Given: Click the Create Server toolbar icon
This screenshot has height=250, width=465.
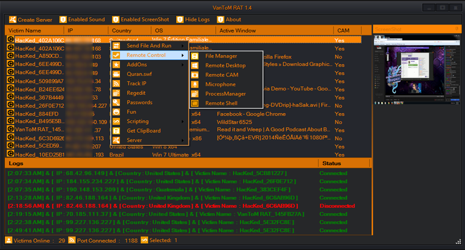Looking at the screenshot, I should (12, 20).
